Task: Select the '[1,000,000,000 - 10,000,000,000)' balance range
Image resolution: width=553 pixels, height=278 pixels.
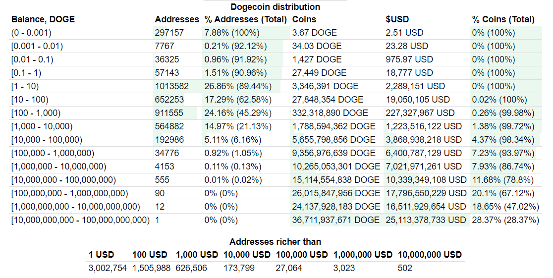Action: (x=76, y=207)
